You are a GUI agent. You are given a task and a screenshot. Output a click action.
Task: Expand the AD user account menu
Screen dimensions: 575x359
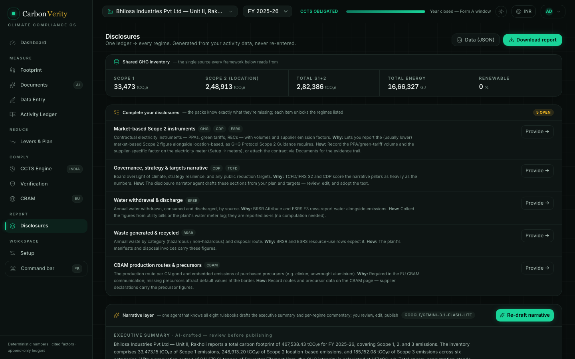click(553, 12)
